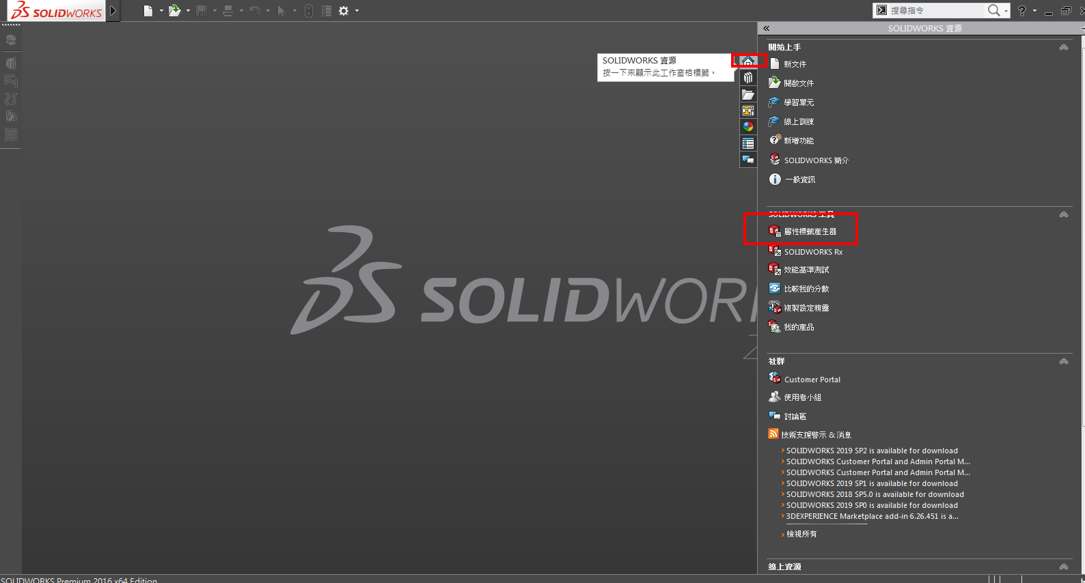The height and width of the screenshot is (583, 1085).
Task: Collapse the task pane with double chevron
Action: (x=767, y=28)
